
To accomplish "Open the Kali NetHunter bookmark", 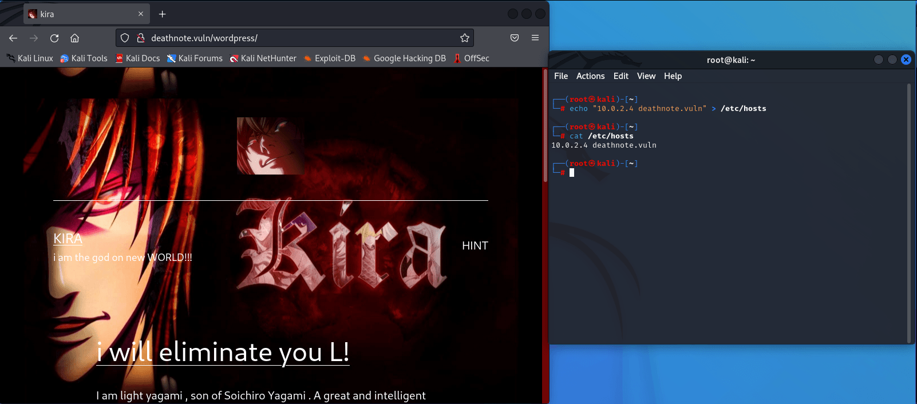I will click(x=263, y=58).
